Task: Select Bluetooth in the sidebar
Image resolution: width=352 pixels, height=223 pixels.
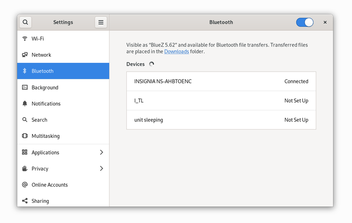Action: [63, 71]
